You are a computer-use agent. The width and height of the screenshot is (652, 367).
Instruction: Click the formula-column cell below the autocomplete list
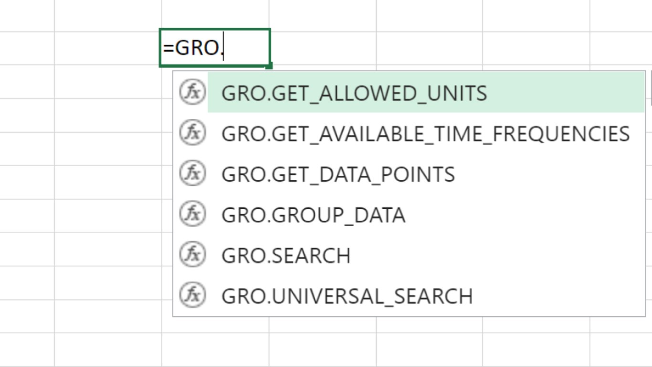coord(215,349)
